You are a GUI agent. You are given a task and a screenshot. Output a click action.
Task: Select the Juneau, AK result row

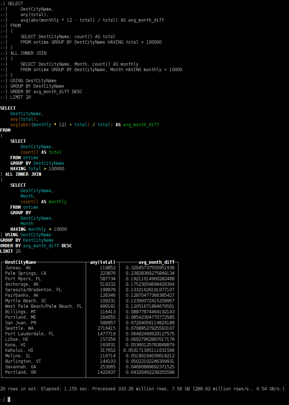pyautogui.click(x=18, y=268)
